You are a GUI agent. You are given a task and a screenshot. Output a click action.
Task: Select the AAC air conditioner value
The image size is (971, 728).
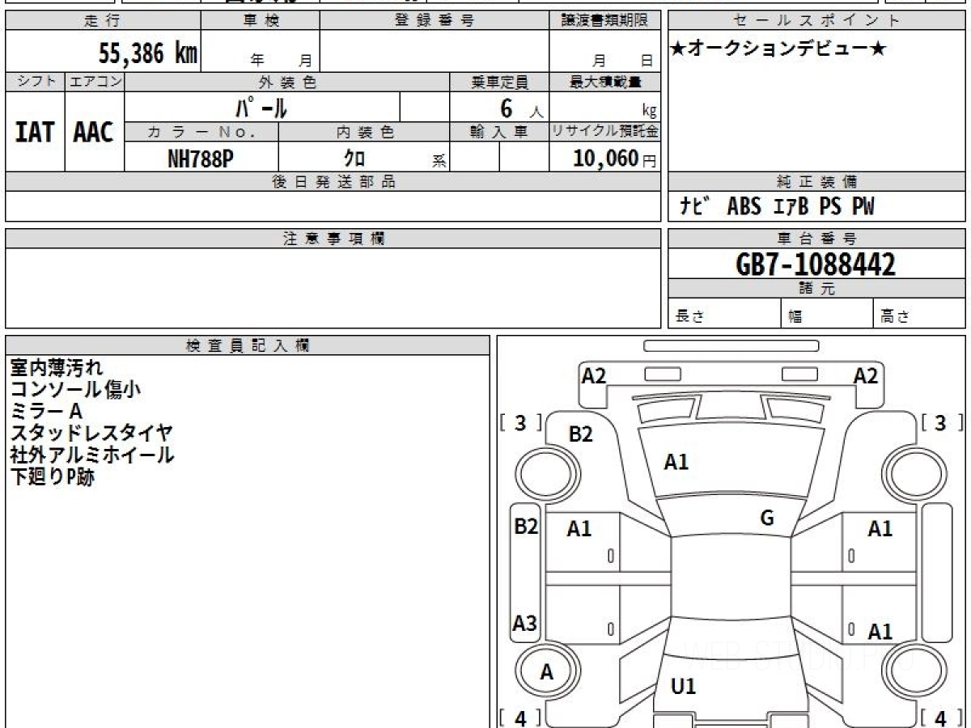[x=94, y=133]
